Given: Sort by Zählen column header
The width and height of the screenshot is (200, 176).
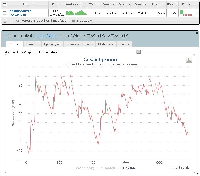Looking at the screenshot, I should [94, 5].
